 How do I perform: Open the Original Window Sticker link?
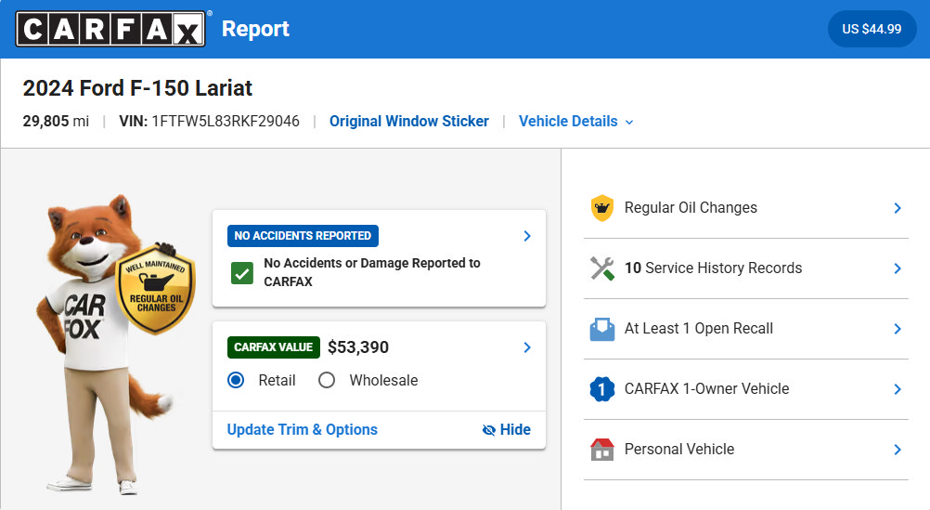point(409,121)
